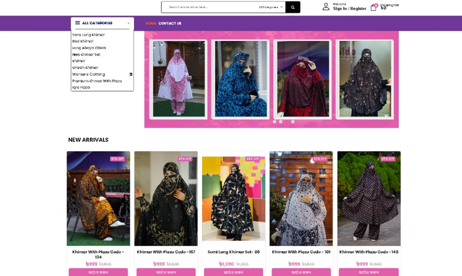
Task: Open the Umrah Khimar category
Action: click(x=85, y=68)
